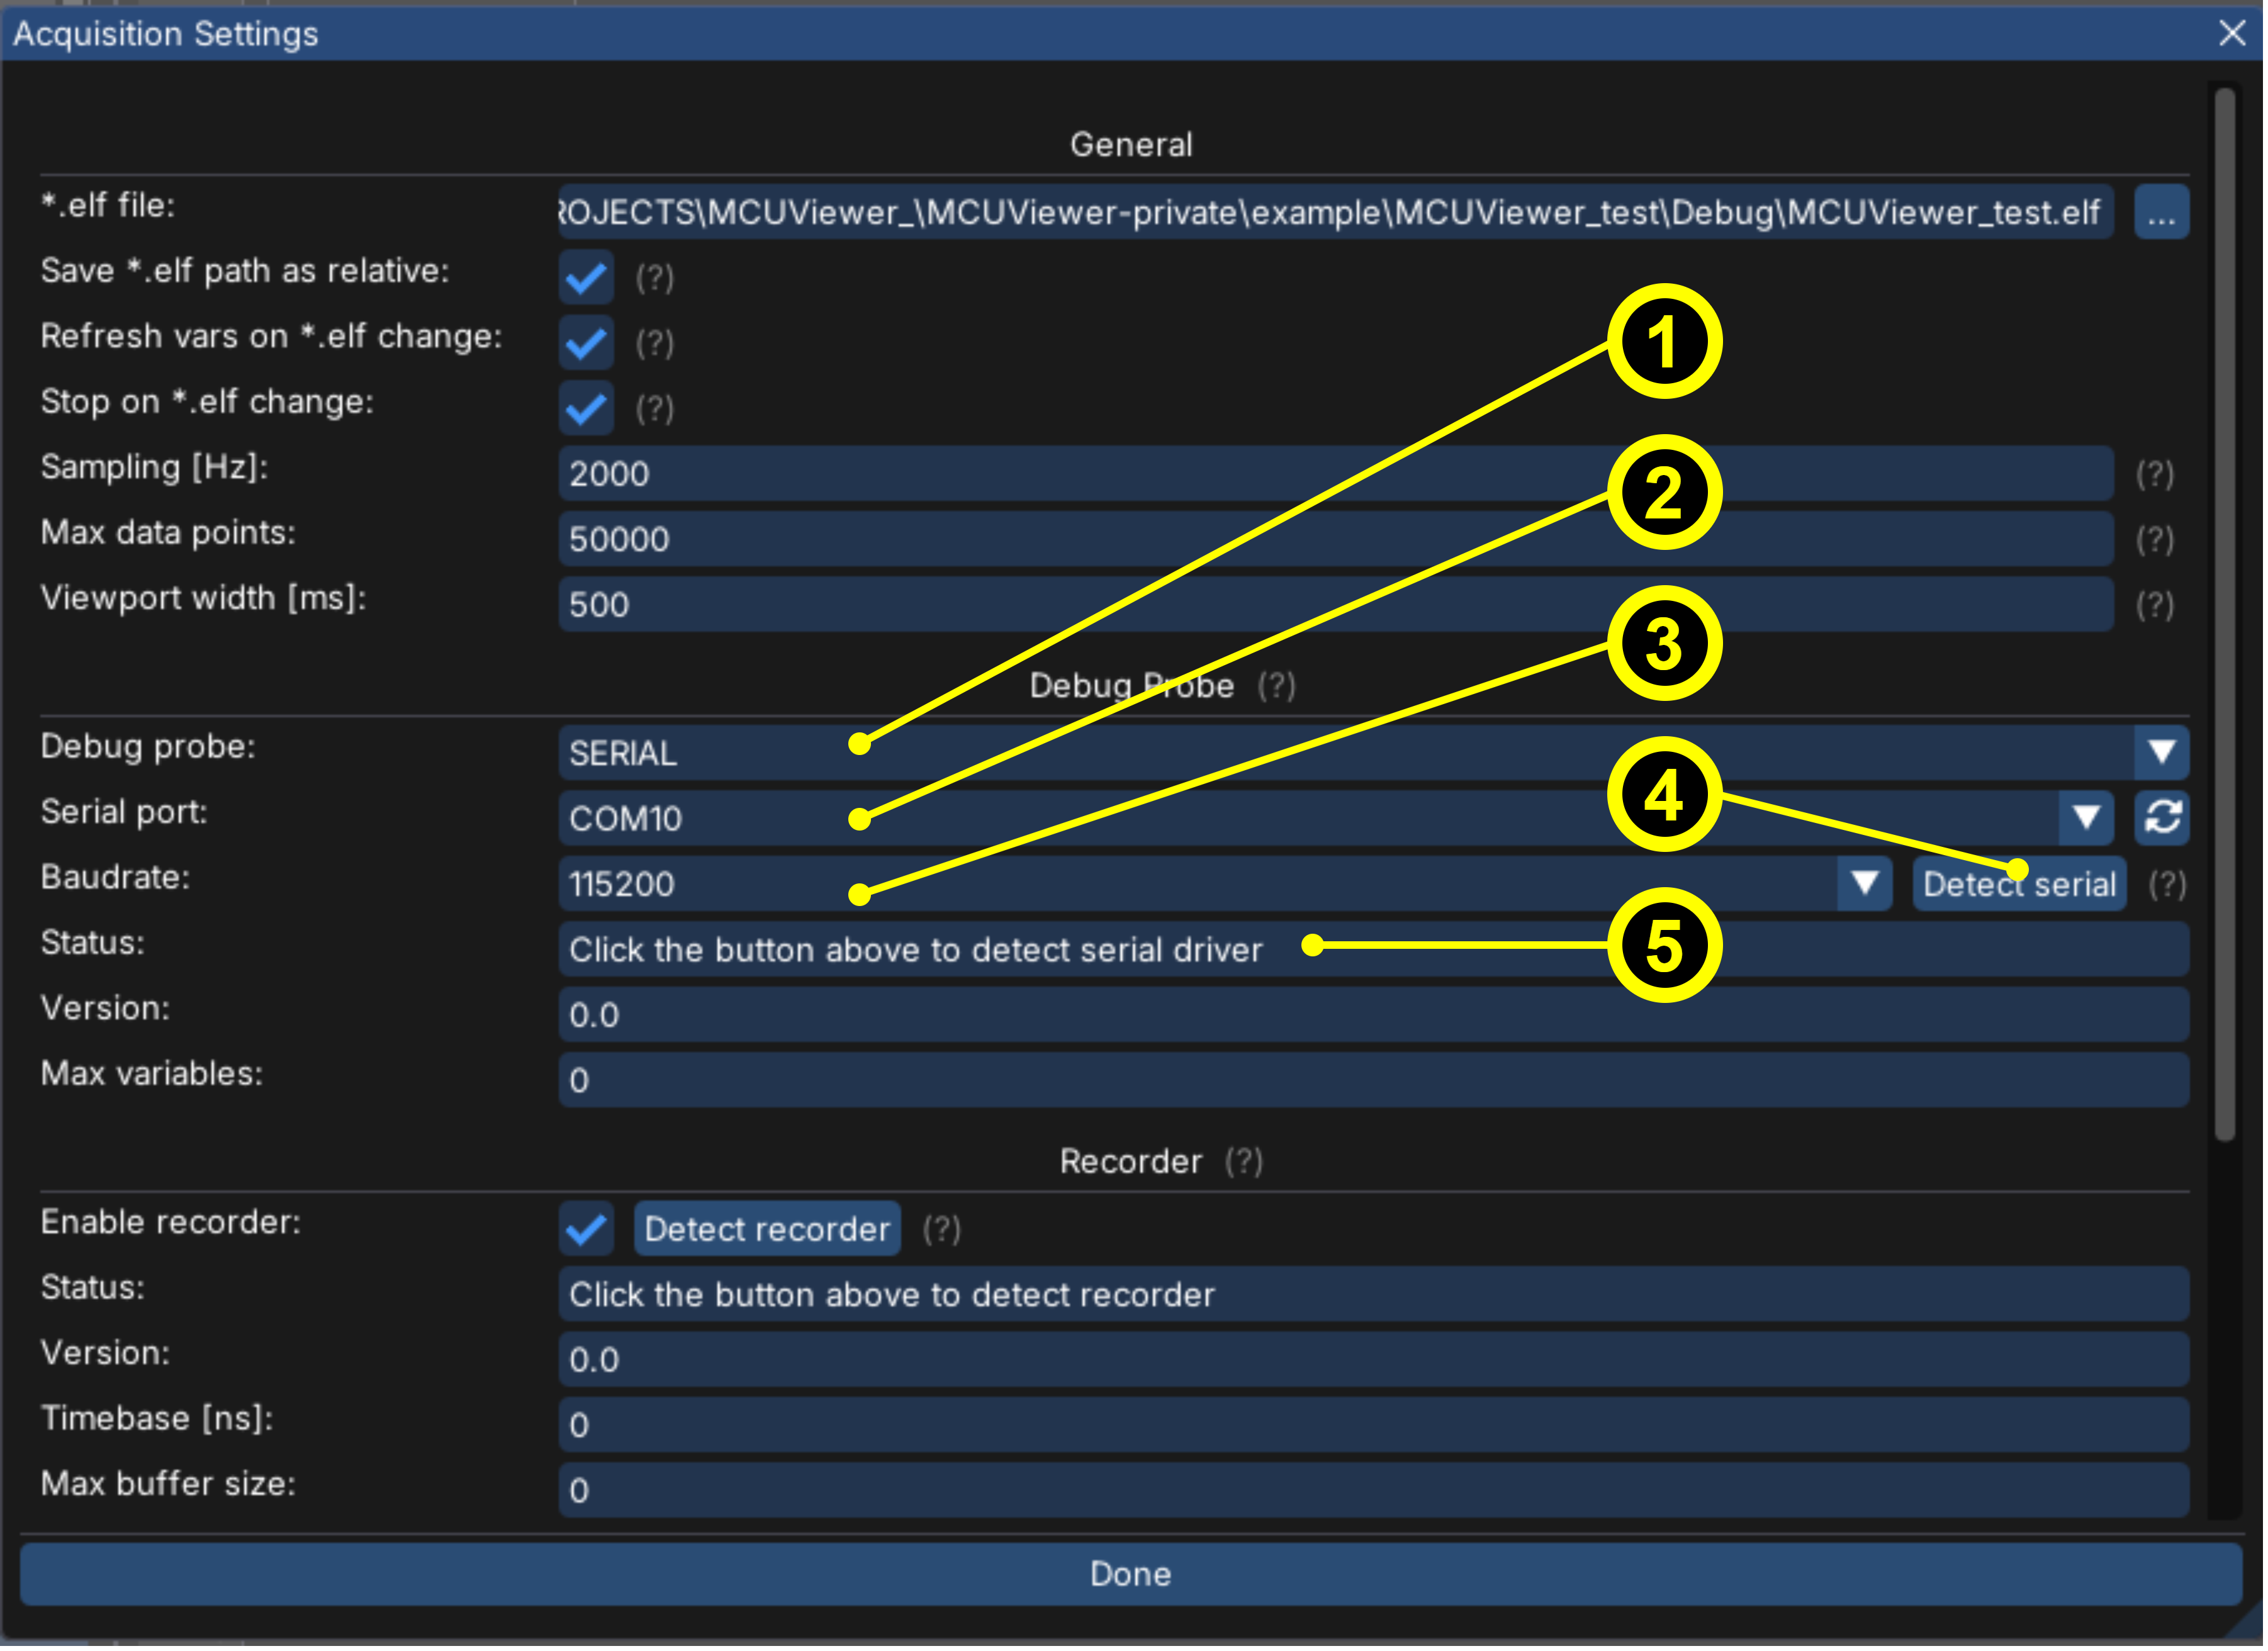Open elf file browse (...) button

[x=2160, y=212]
